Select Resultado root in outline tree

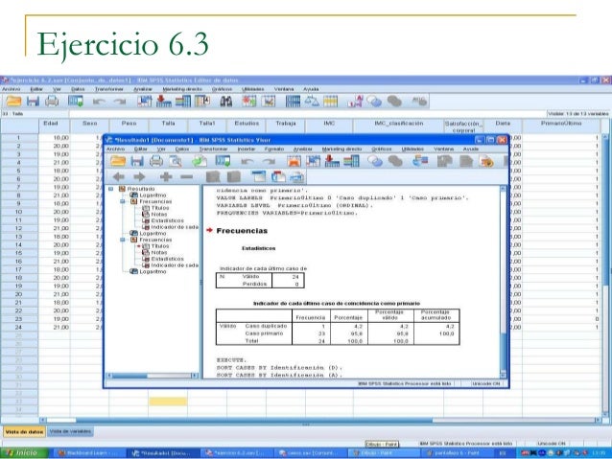(141, 189)
